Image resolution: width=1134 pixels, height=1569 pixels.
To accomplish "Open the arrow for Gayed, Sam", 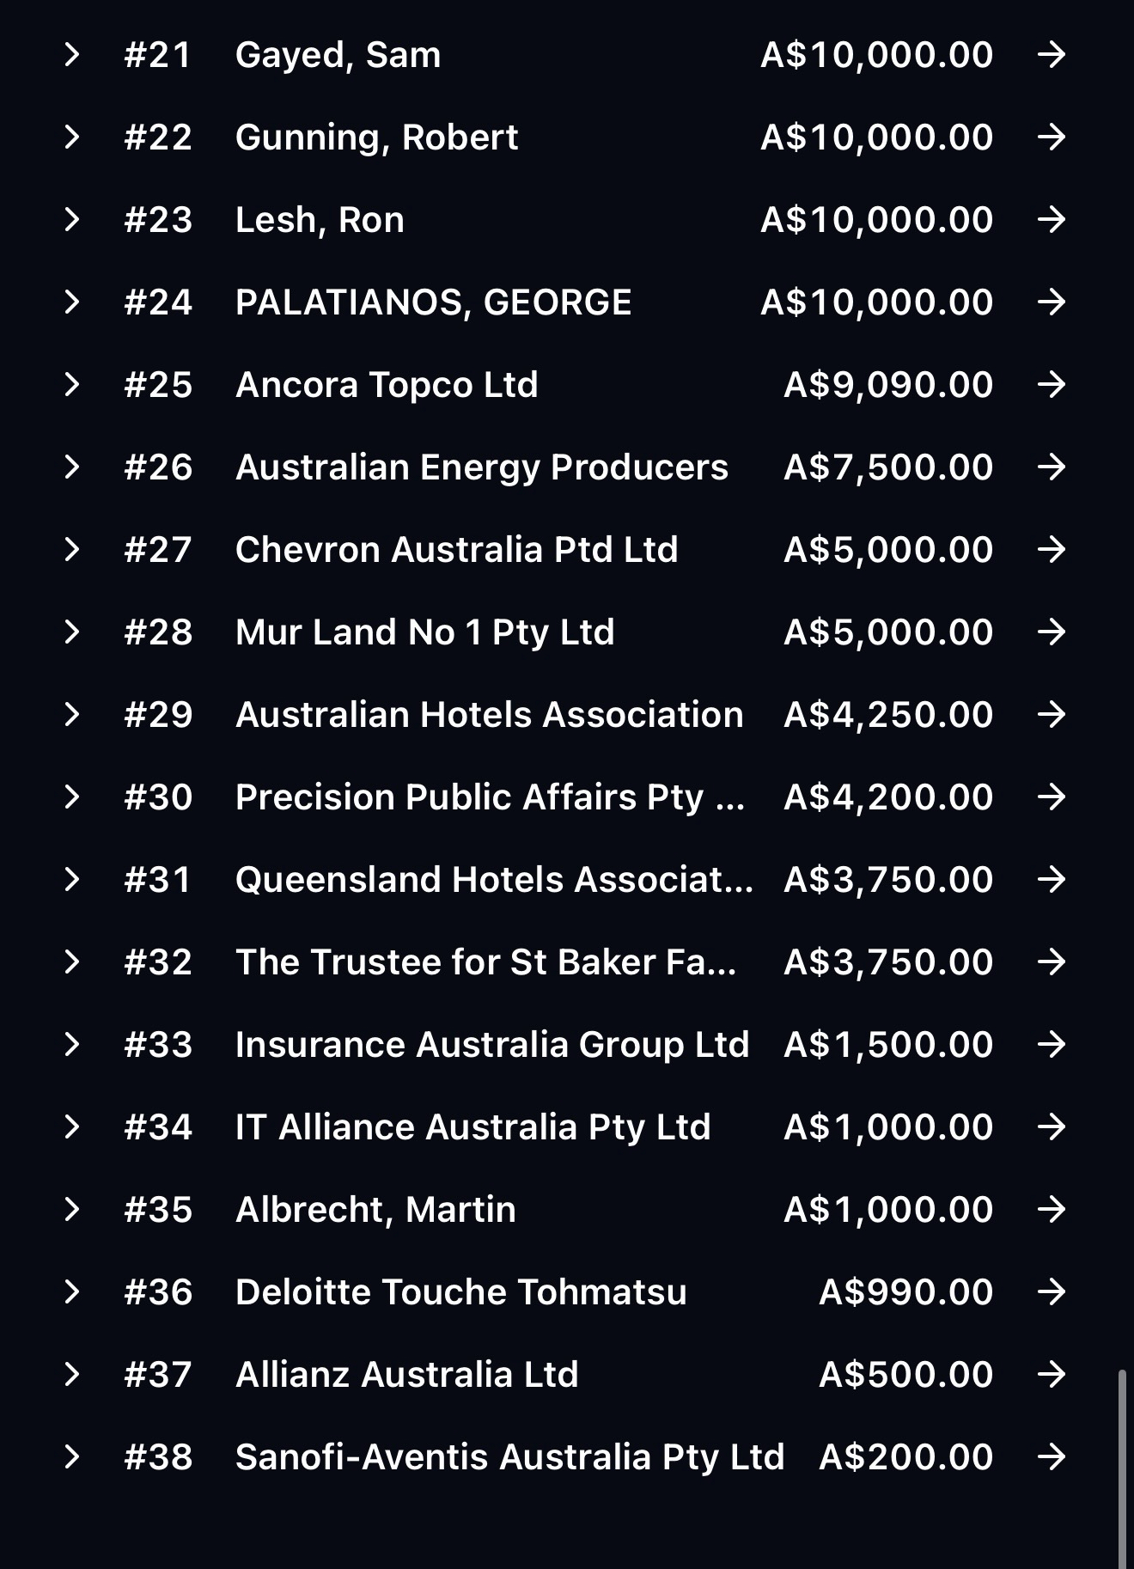I will 1051,55.
